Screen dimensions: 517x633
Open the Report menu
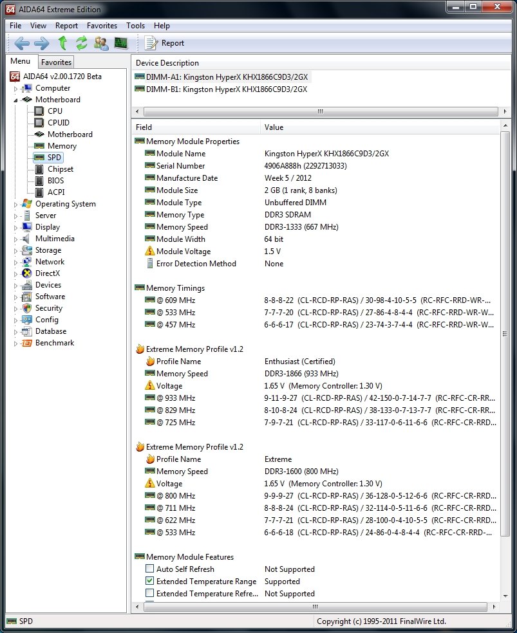click(x=67, y=26)
